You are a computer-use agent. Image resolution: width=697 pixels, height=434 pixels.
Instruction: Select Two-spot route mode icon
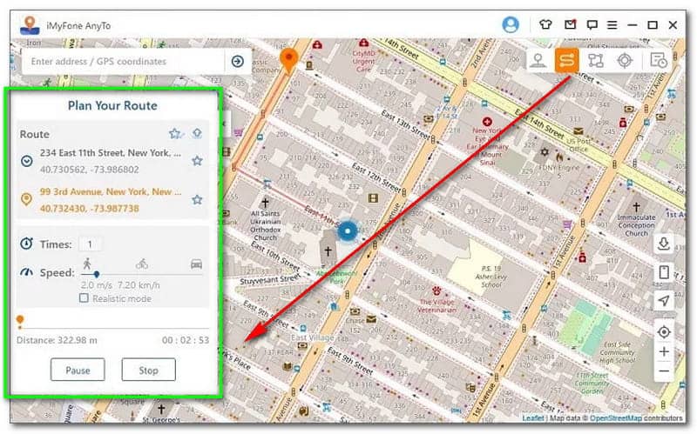[567, 60]
